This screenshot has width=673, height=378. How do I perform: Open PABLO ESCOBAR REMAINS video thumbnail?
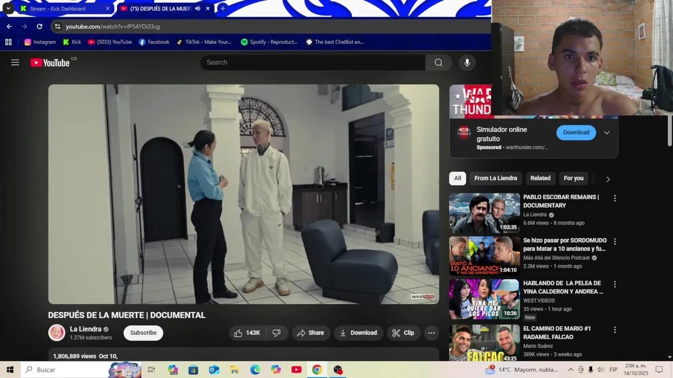[x=484, y=213]
